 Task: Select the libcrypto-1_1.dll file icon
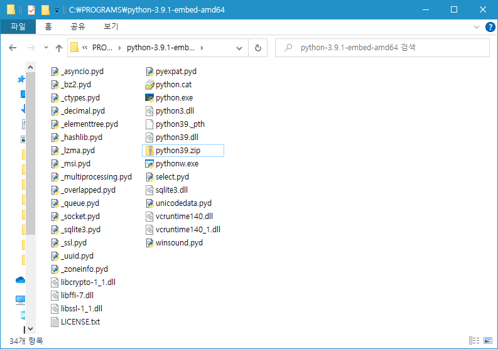pyautogui.click(x=55, y=282)
